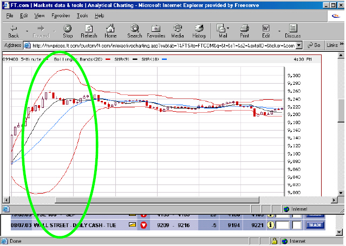Open the Discuss toolbar button

click(293, 31)
